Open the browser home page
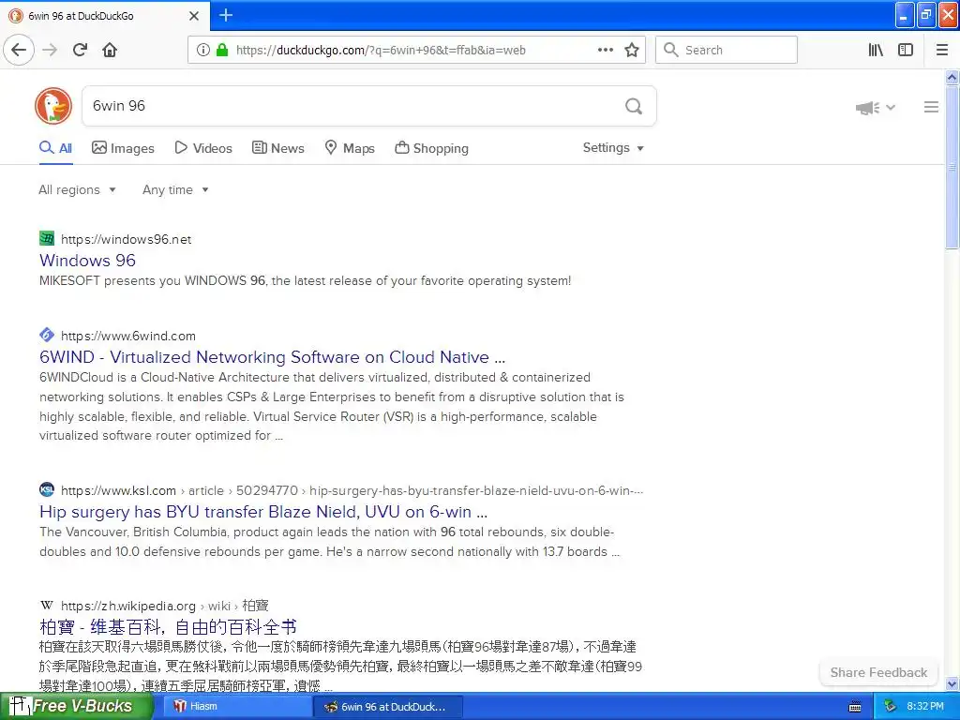 click(x=110, y=50)
